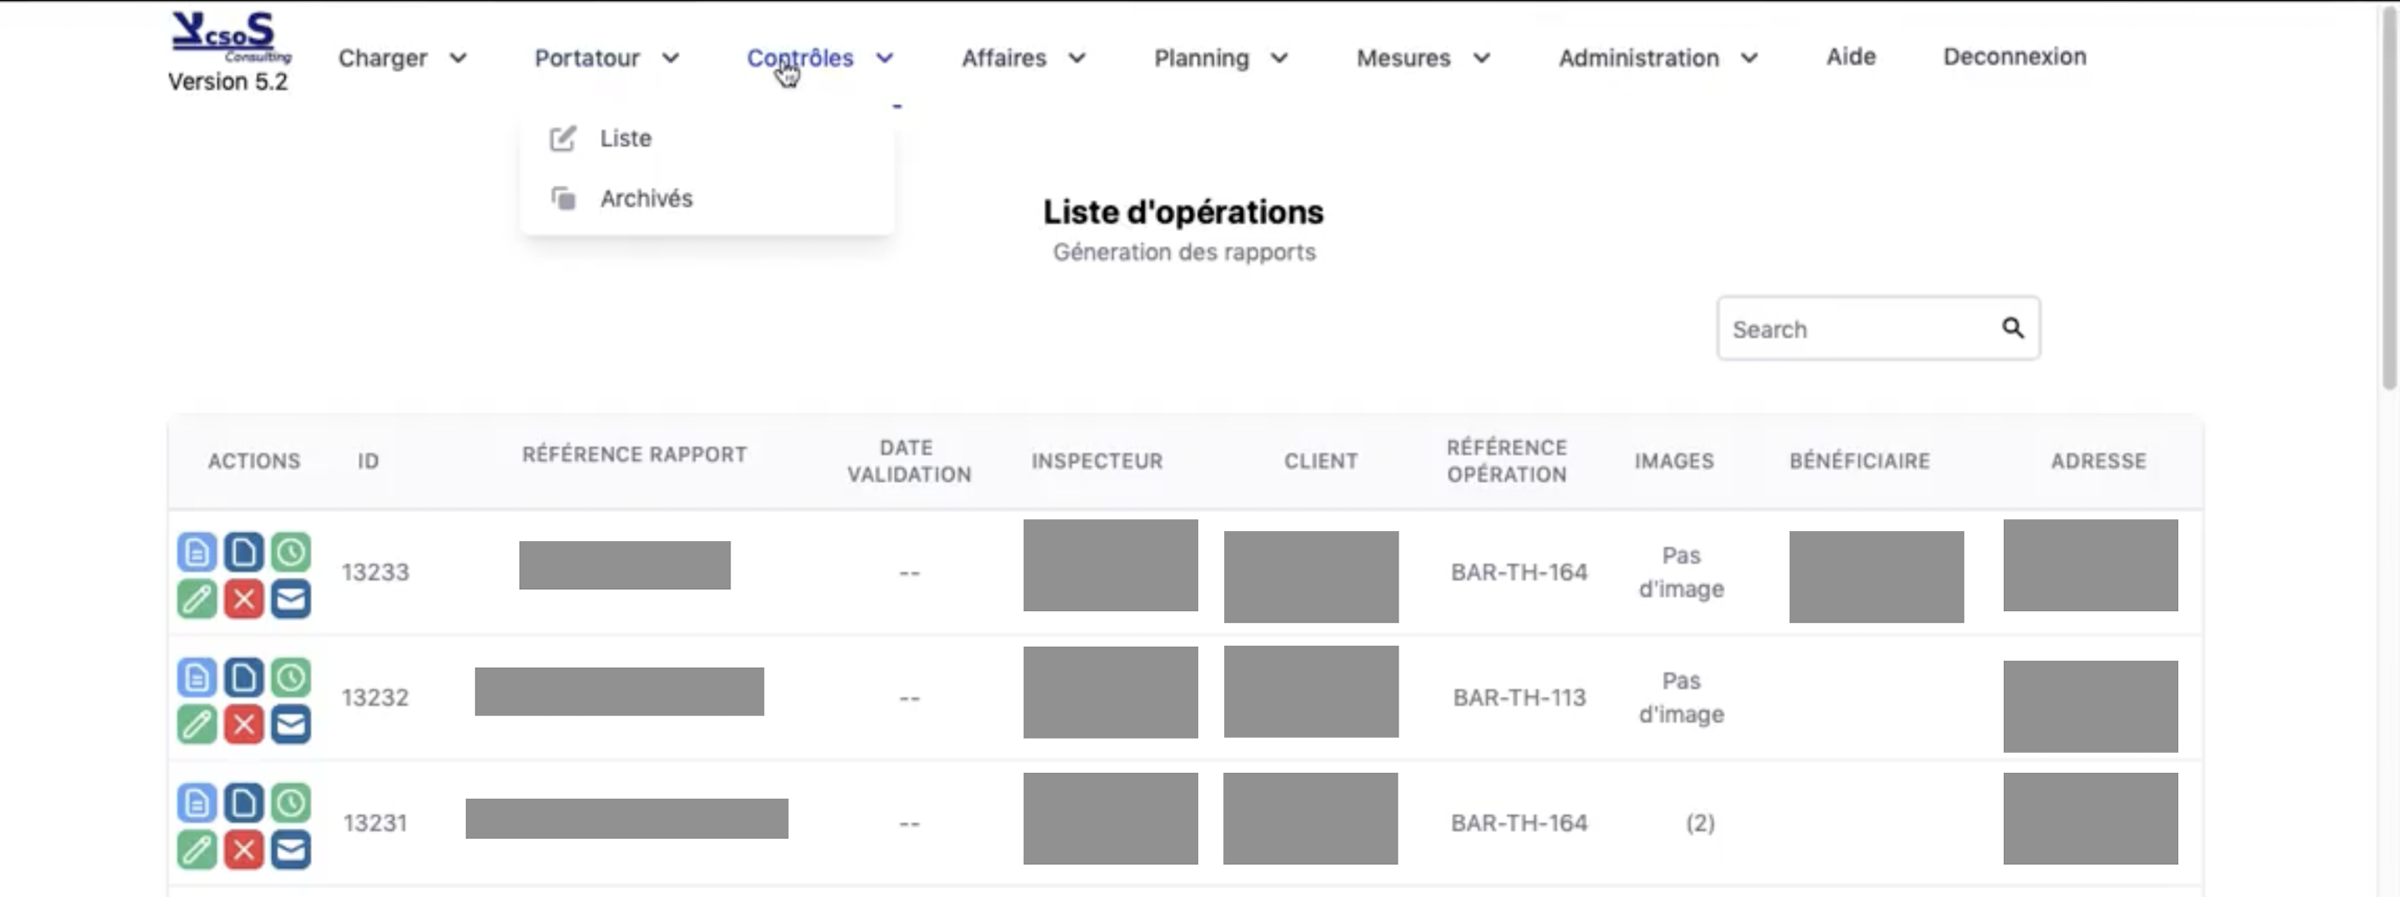Image resolution: width=2400 pixels, height=897 pixels.
Task: Select Liste from the Contrôles menu
Action: click(x=625, y=138)
